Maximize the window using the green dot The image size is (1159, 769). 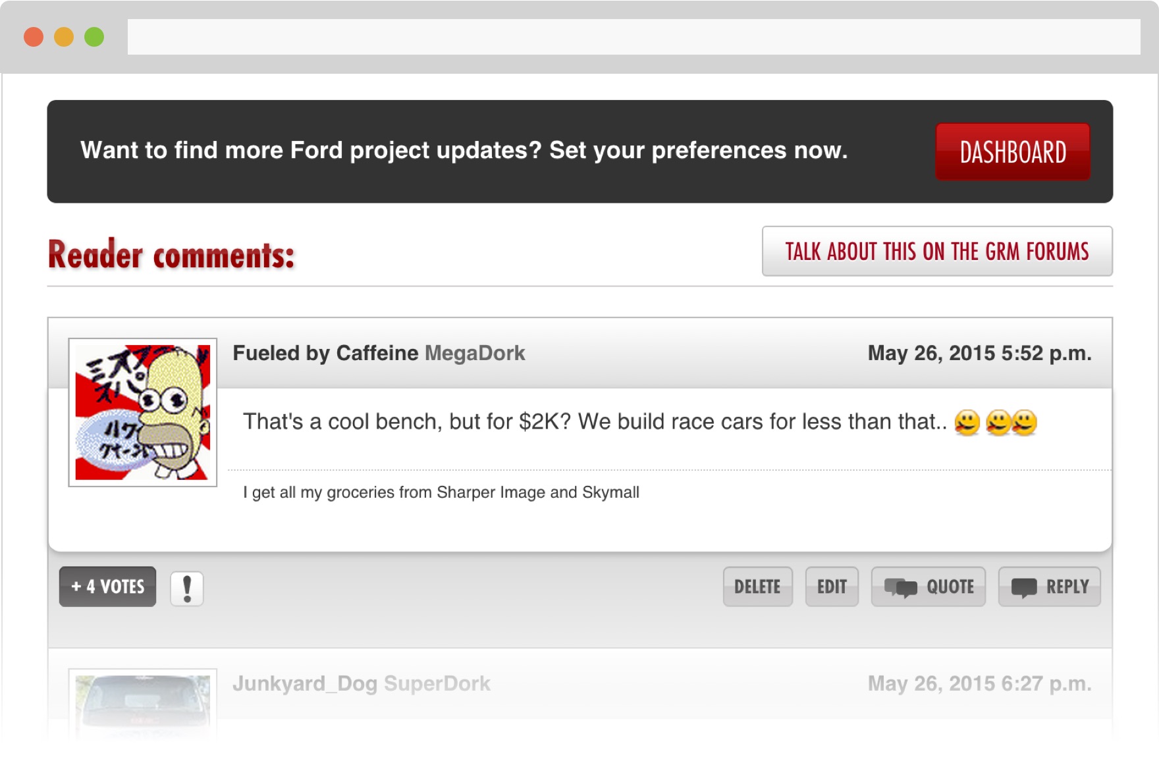coord(94,37)
